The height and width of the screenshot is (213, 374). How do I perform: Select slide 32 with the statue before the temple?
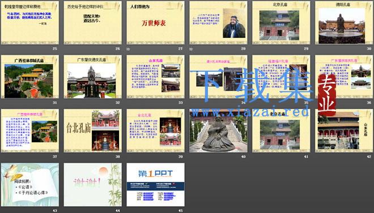click(x=93, y=77)
